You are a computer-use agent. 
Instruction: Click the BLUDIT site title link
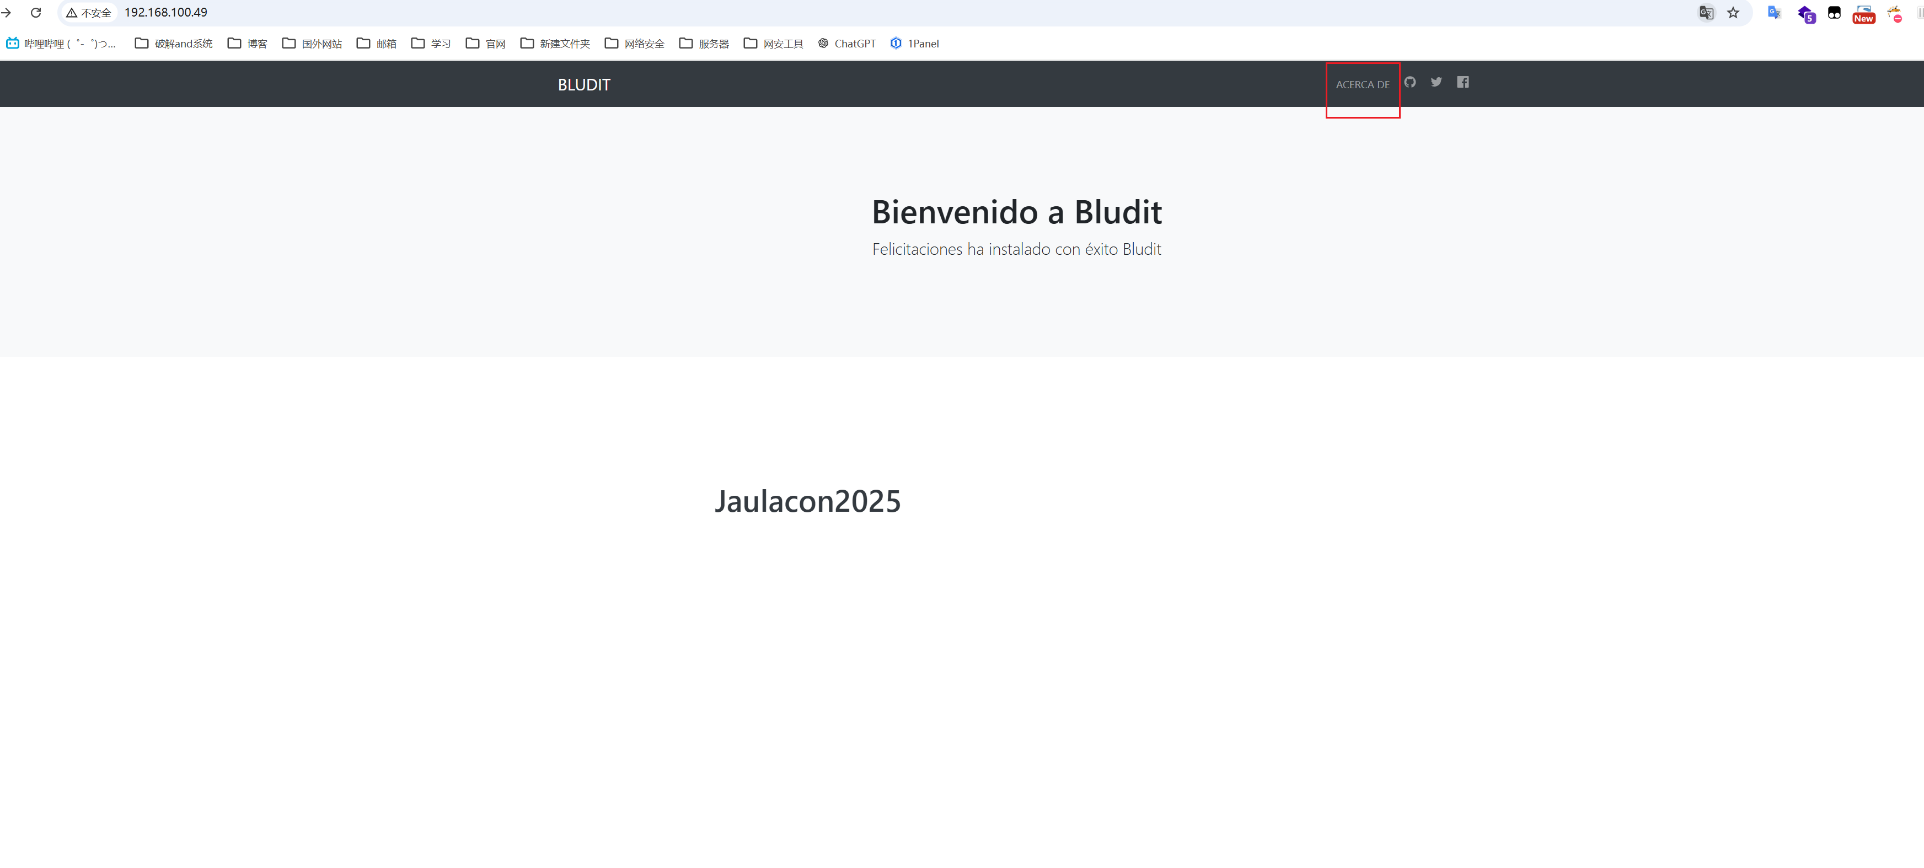point(583,84)
